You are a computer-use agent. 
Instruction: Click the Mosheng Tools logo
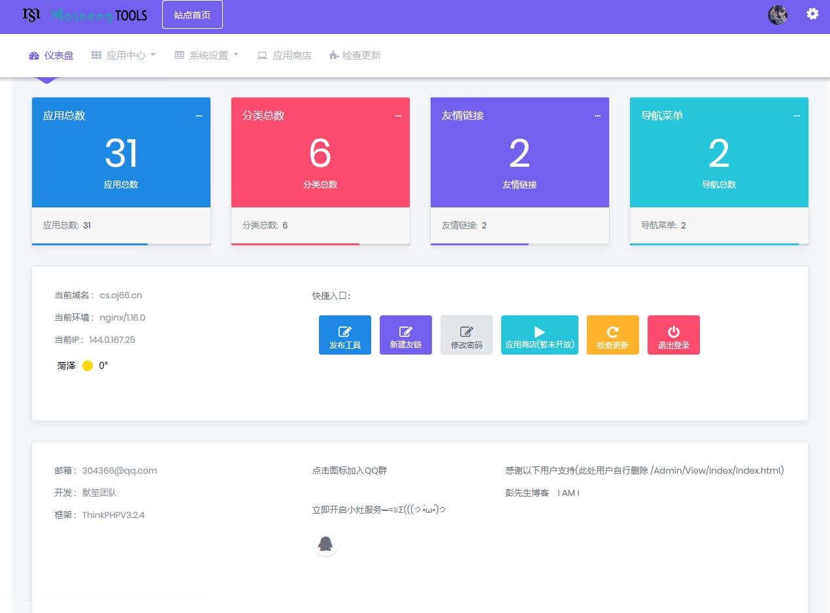point(85,14)
